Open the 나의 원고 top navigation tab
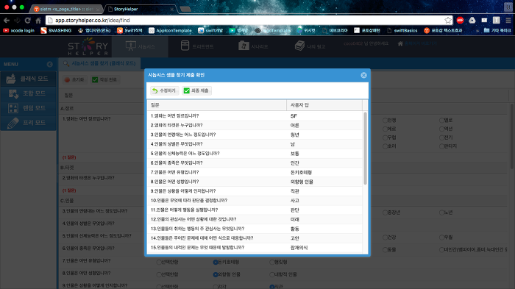 tap(310, 46)
